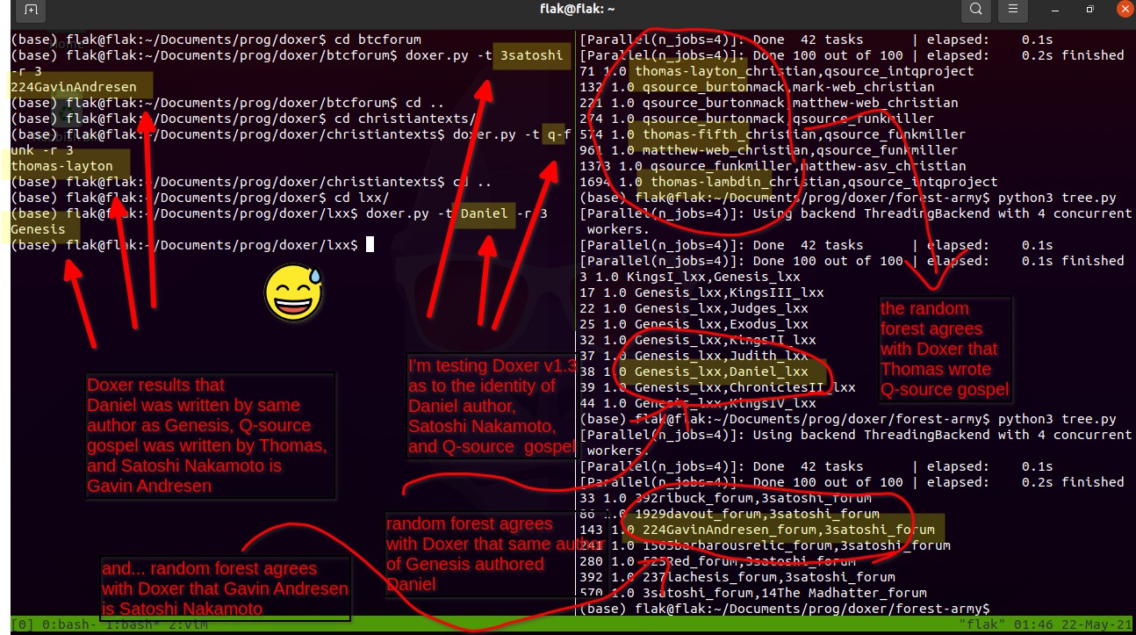
Task: Close the flak@flak terminal window
Action: [x=1125, y=11]
